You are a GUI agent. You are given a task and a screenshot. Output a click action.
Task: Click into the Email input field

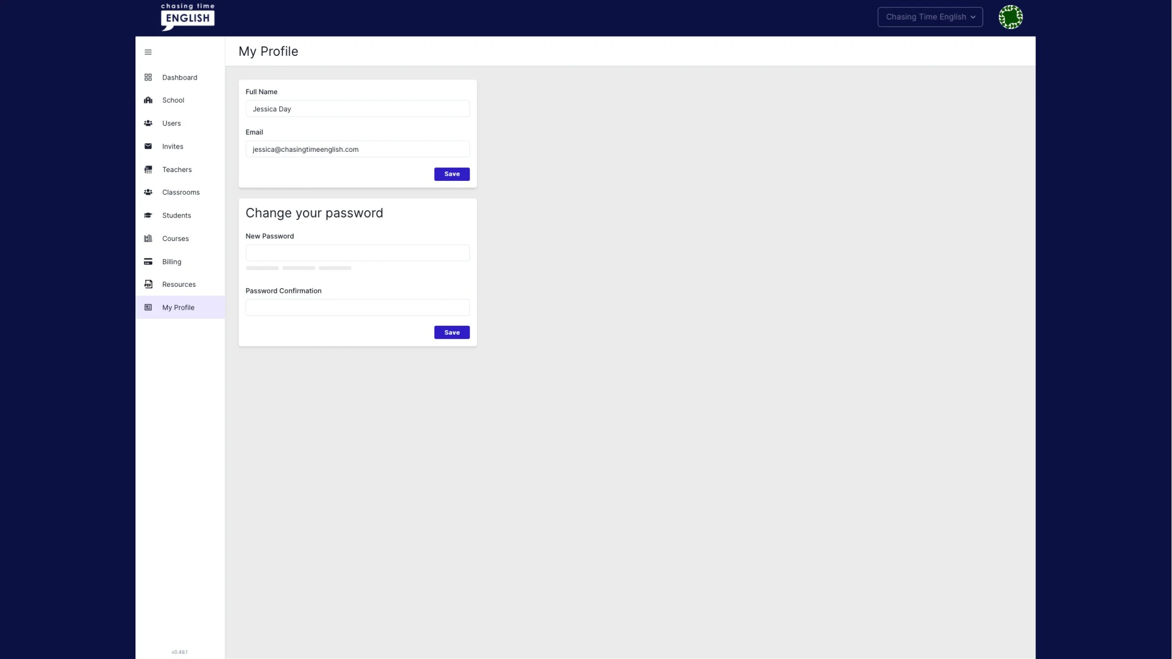(x=357, y=149)
